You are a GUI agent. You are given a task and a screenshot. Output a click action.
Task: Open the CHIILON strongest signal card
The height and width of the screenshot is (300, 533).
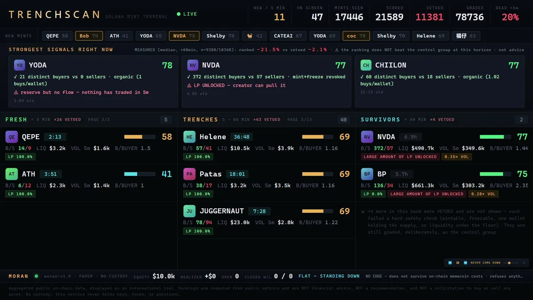[x=439, y=82]
